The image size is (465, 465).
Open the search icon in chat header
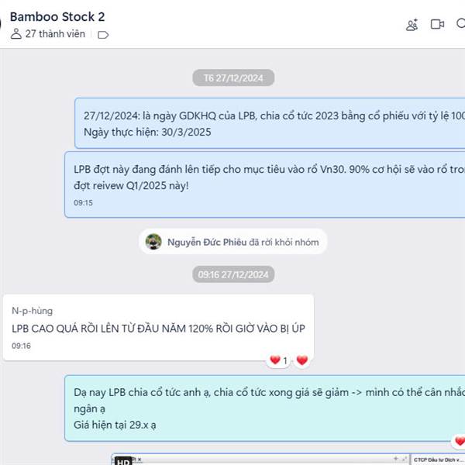(461, 24)
